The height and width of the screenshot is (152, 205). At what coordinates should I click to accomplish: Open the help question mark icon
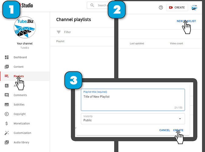pyautogui.click(x=161, y=8)
